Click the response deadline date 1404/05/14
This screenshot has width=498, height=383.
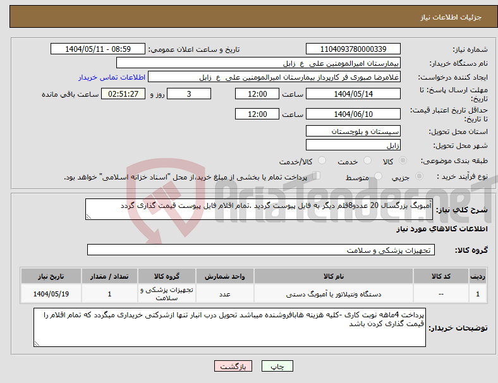click(x=353, y=94)
